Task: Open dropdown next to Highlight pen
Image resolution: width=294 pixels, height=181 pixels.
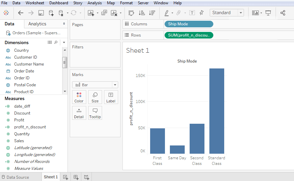Action: tap(172, 13)
